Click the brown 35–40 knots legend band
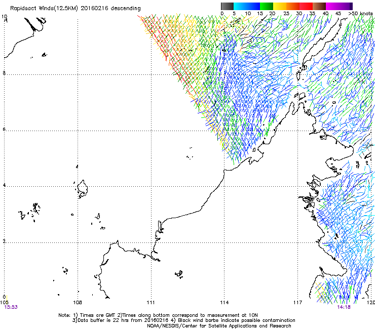The height and width of the screenshot is (329, 375). pyautogui.click(x=319, y=6)
